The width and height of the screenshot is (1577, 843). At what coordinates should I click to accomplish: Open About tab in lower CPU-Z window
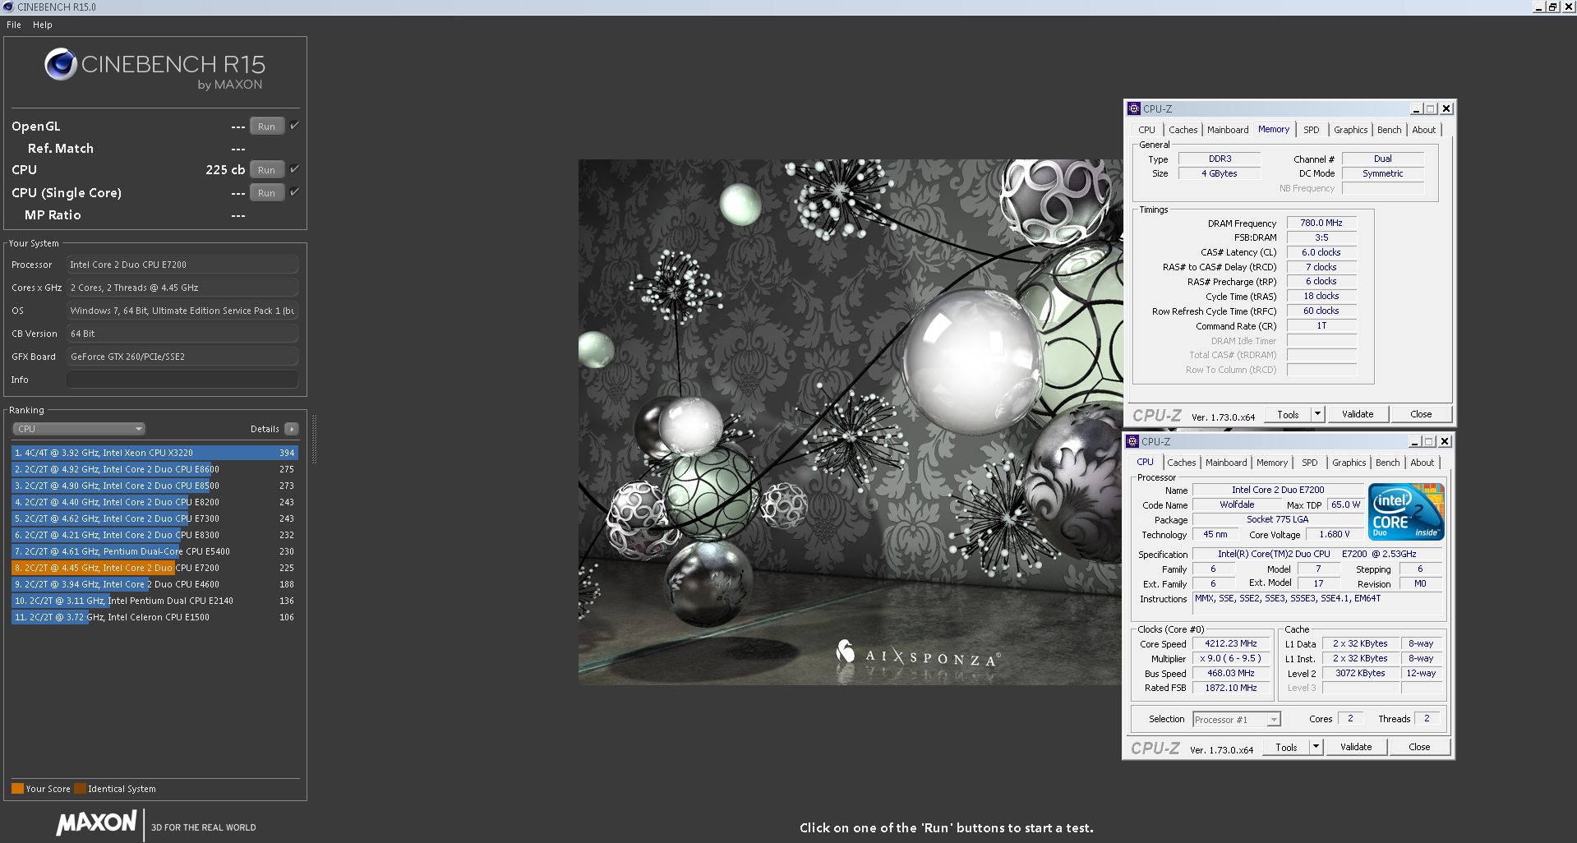click(x=1423, y=463)
